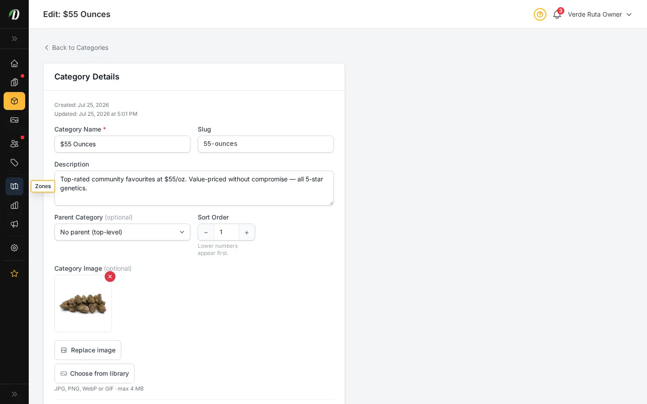Decrease sort order with minus button
The width and height of the screenshot is (647, 404).
point(206,232)
